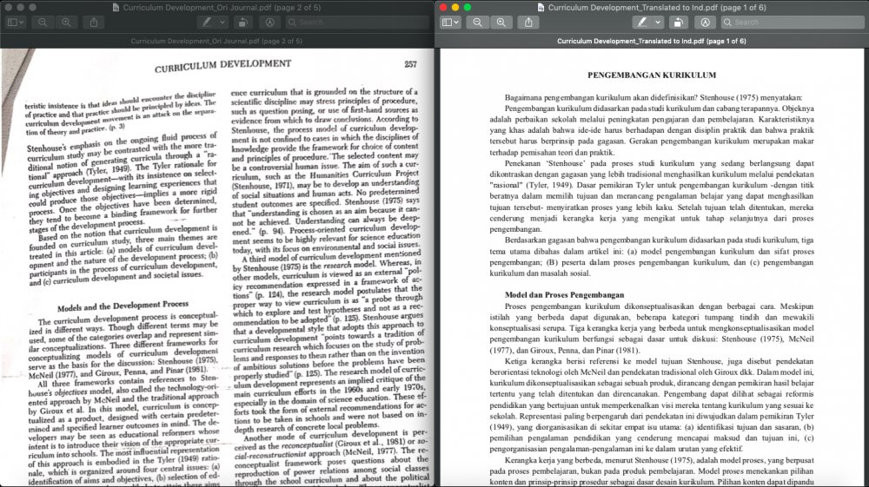Open highlight color dropdown arrow in Ori Journal window
Screen dimensions: 869x487
point(222,23)
